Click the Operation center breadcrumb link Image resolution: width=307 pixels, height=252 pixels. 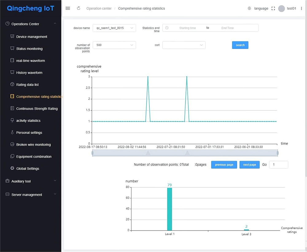pyautogui.click(x=99, y=8)
